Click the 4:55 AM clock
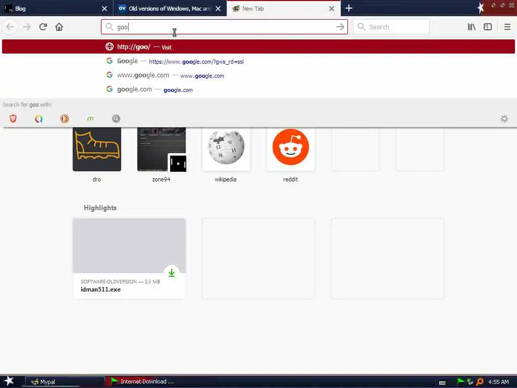This screenshot has width=517, height=388. (498, 382)
